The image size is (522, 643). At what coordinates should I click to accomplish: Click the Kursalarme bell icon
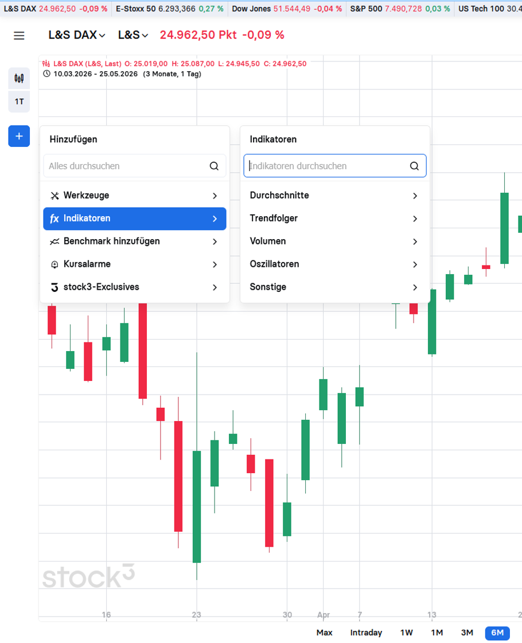54,264
